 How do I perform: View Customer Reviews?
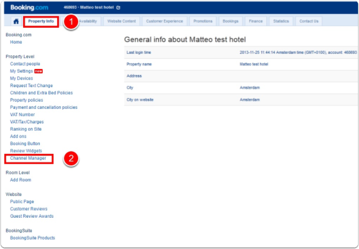[29, 209]
